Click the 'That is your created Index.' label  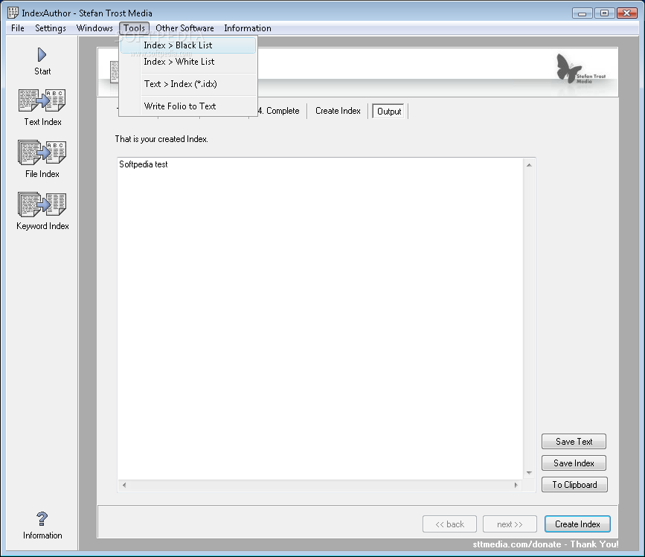[x=161, y=139]
